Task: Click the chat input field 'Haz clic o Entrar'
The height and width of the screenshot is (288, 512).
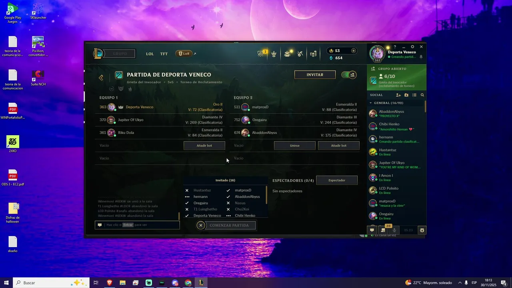Action: 137,225
